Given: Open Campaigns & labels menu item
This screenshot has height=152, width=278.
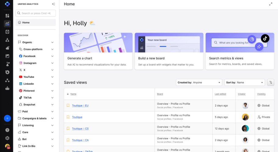Looking at the screenshot, I should pyautogui.click(x=36, y=118).
